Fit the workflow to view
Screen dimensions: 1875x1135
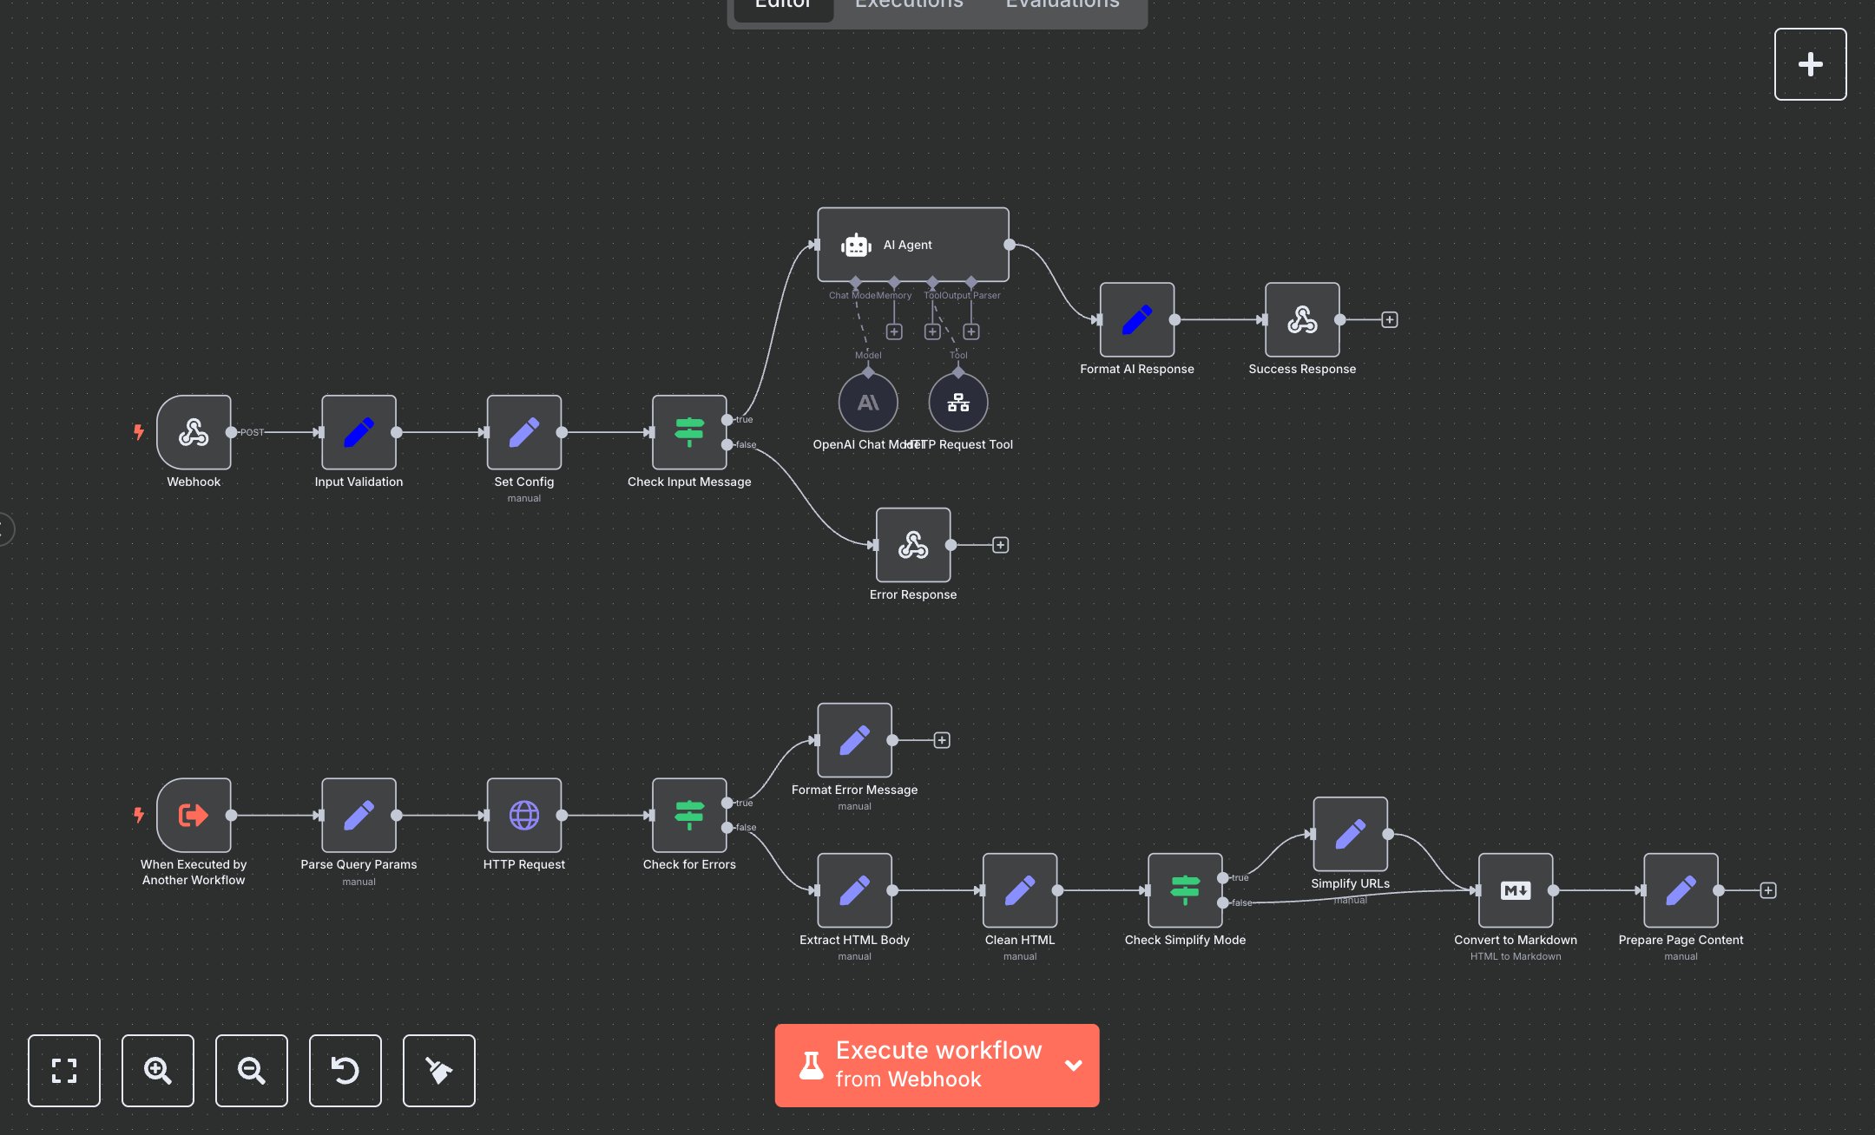click(x=64, y=1071)
